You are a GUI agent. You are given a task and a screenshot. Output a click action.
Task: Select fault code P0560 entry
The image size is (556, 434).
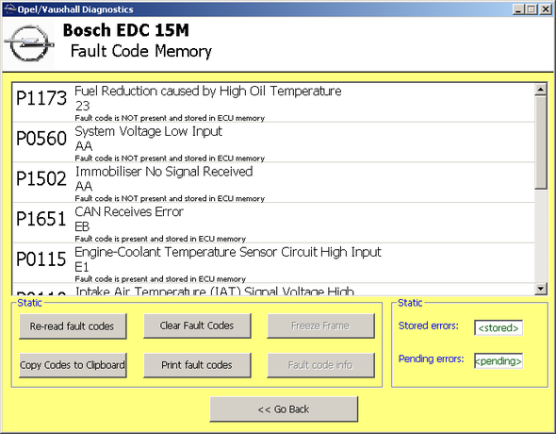click(x=273, y=142)
